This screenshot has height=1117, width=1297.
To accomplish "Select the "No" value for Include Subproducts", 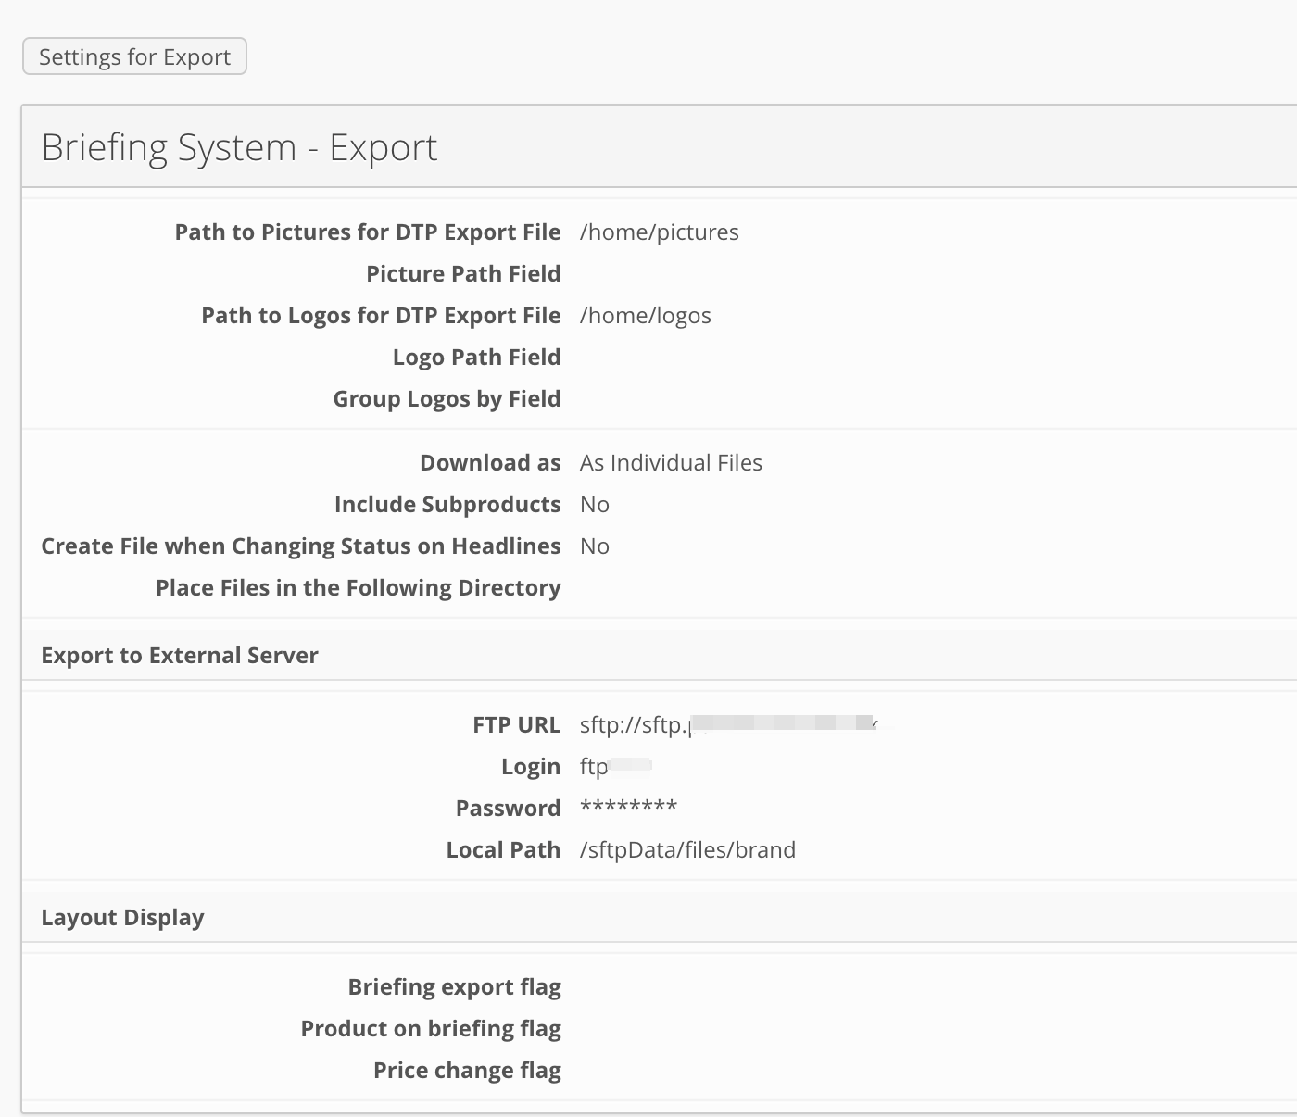I will point(595,505).
